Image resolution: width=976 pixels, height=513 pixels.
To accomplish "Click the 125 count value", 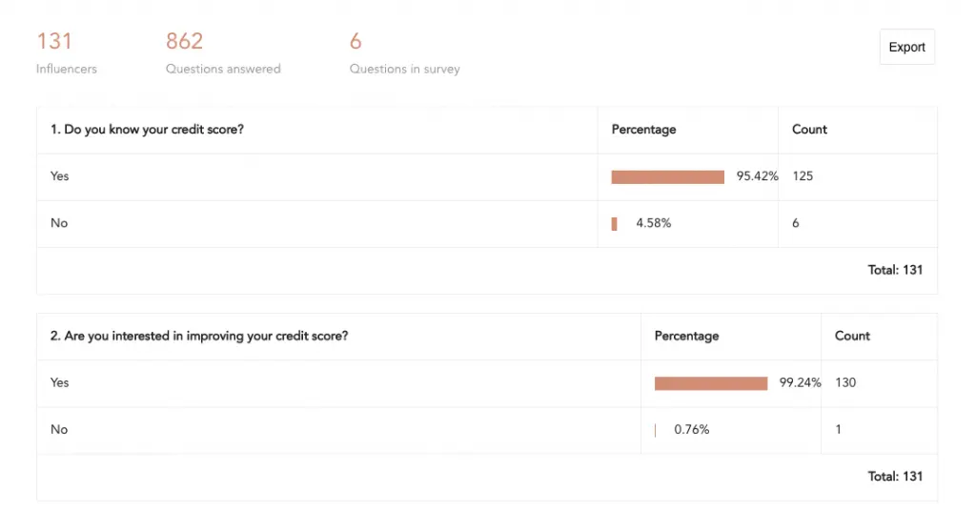I will coord(803,176).
